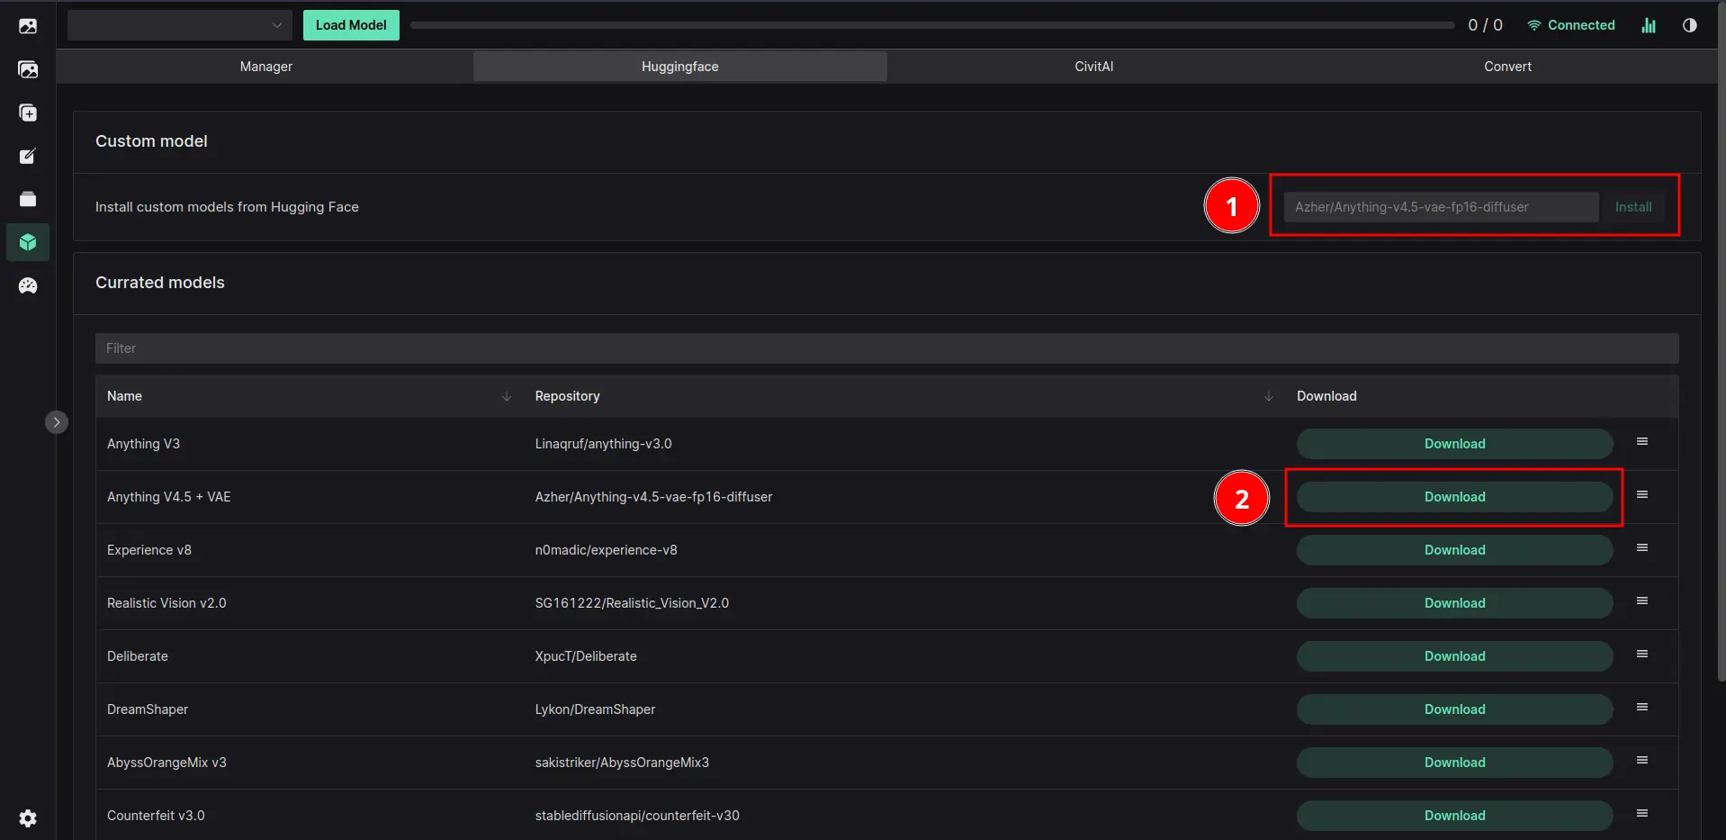Open the stacked cards icon in sidebar
This screenshot has width=1726, height=840.
tap(28, 199)
